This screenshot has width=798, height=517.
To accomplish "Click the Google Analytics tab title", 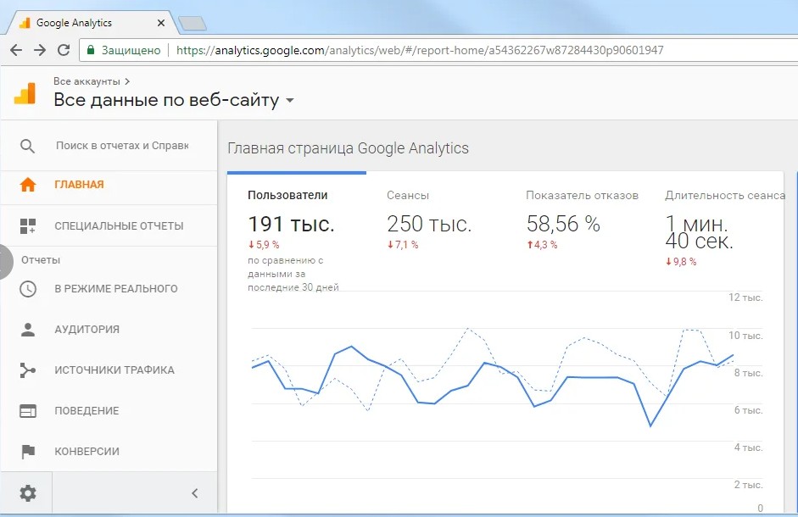I will [x=74, y=23].
